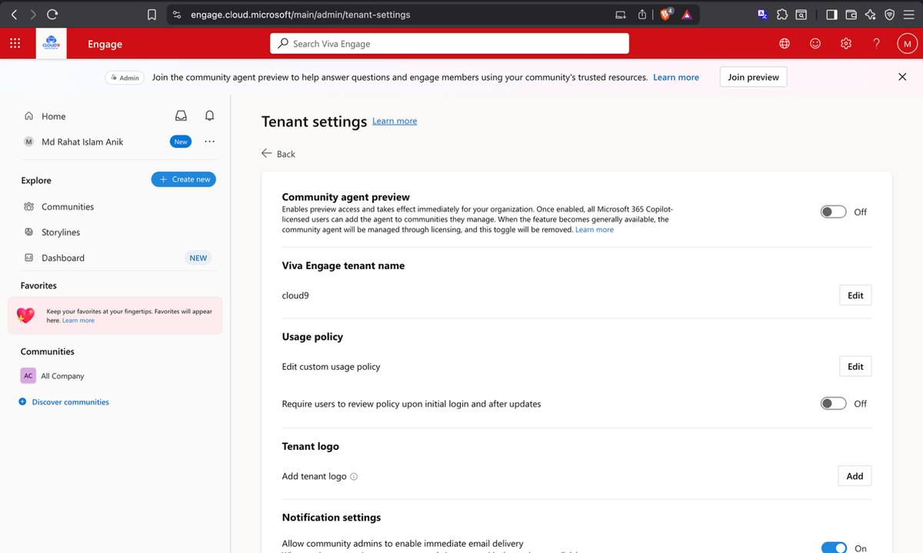Image resolution: width=923 pixels, height=553 pixels.
Task: Open Dashboard in sidebar
Action: pyautogui.click(x=63, y=258)
